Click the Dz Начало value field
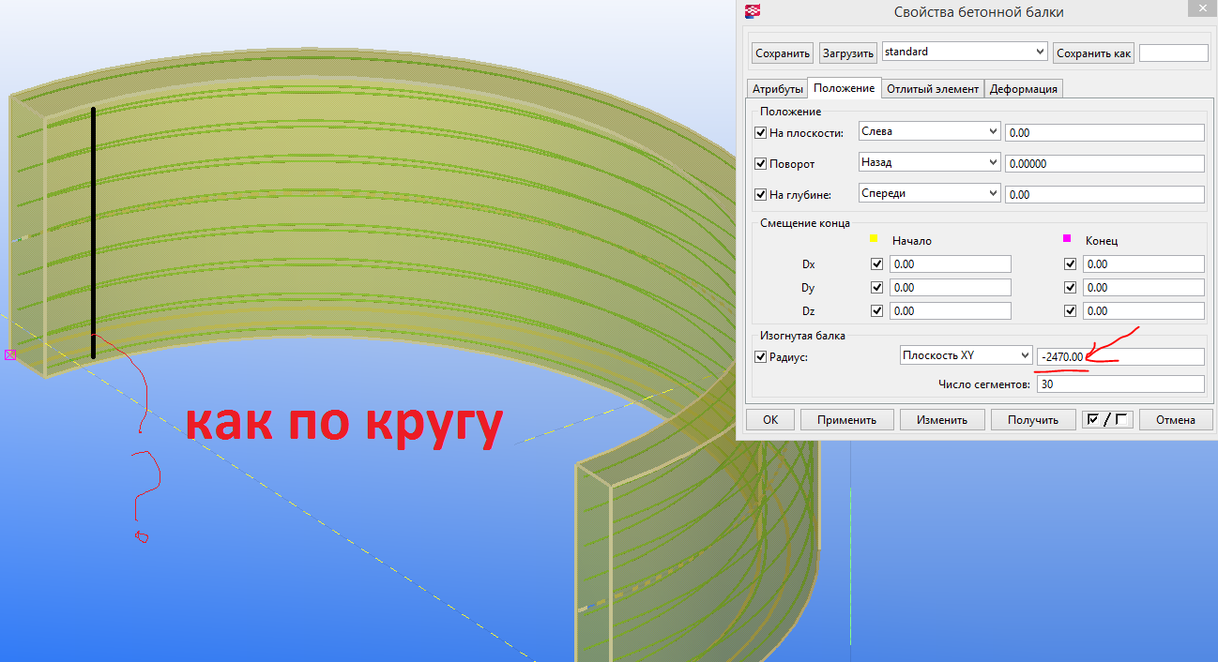The width and height of the screenshot is (1218, 662). point(951,311)
